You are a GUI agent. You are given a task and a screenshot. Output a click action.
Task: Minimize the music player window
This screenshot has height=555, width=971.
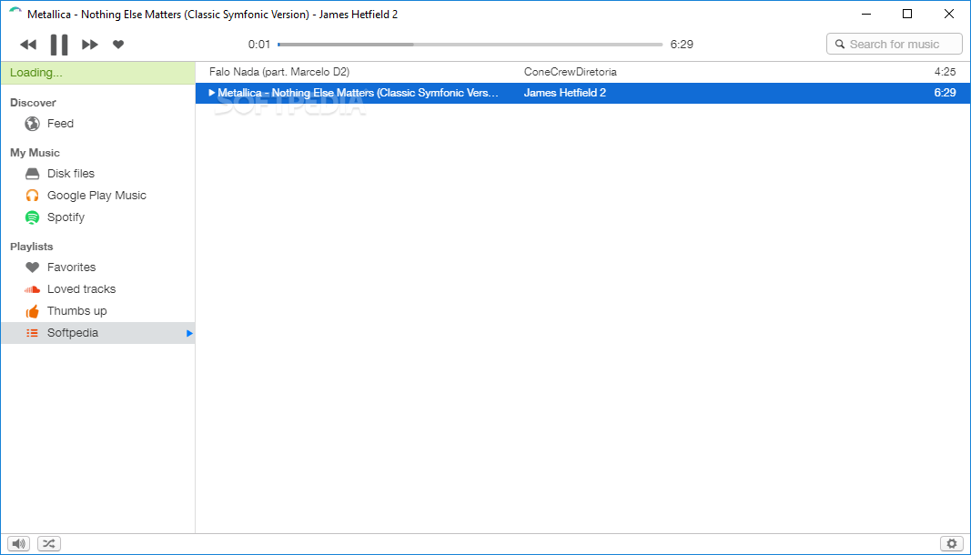(865, 14)
